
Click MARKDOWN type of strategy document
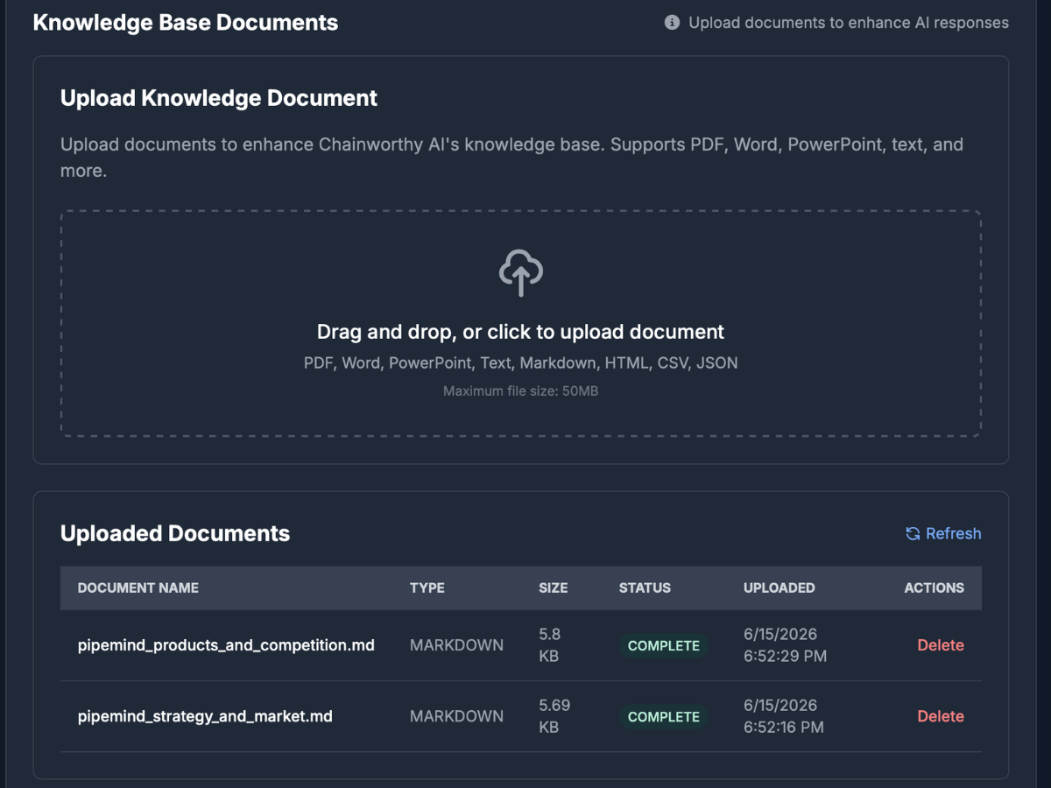tap(456, 716)
